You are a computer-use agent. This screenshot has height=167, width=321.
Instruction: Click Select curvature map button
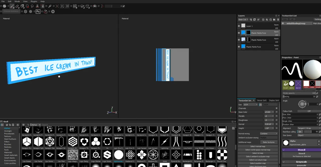(258, 160)
